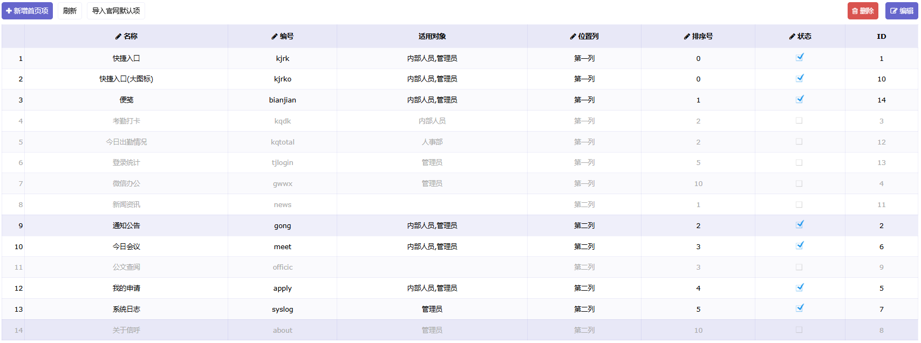Click 导入官网默认项 button
921x343 pixels.
pyautogui.click(x=116, y=11)
